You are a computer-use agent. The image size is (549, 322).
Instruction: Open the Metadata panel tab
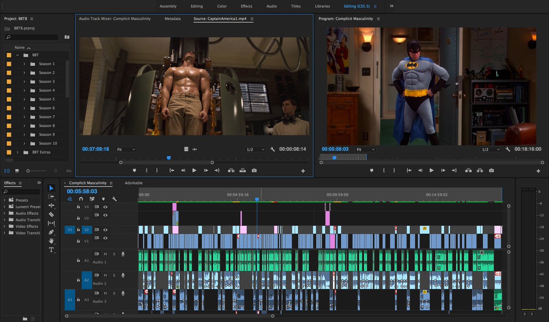[x=172, y=19]
